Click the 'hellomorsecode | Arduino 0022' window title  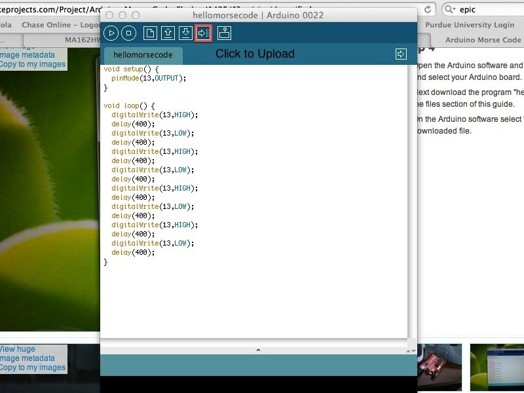(258, 15)
